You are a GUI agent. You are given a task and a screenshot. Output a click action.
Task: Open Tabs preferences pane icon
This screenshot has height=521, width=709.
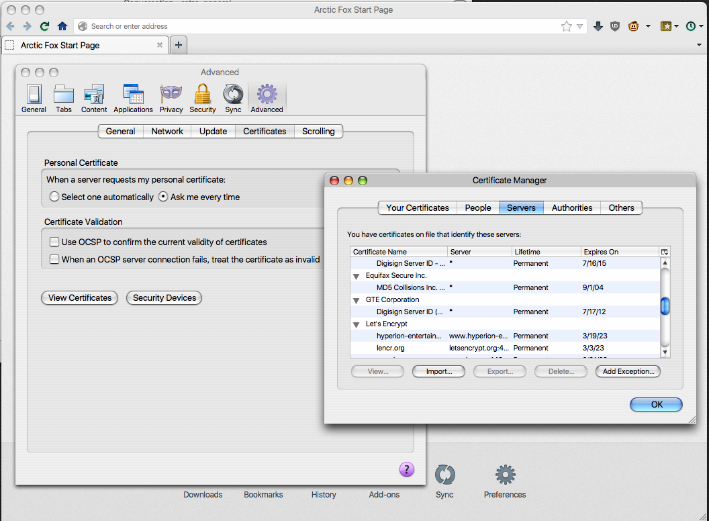pos(64,98)
